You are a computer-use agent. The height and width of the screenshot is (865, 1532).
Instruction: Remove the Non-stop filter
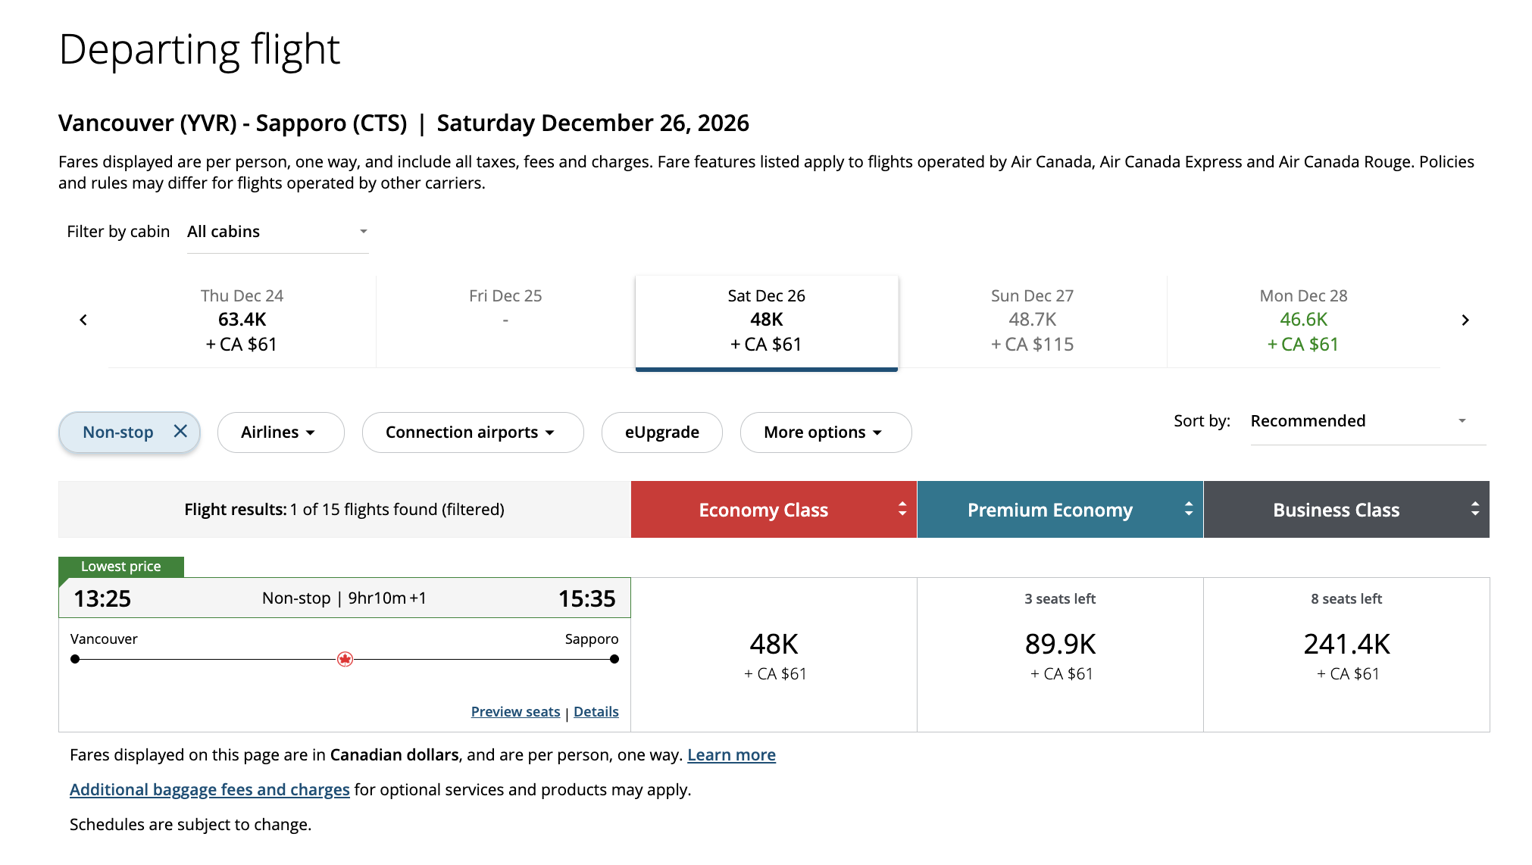click(181, 432)
